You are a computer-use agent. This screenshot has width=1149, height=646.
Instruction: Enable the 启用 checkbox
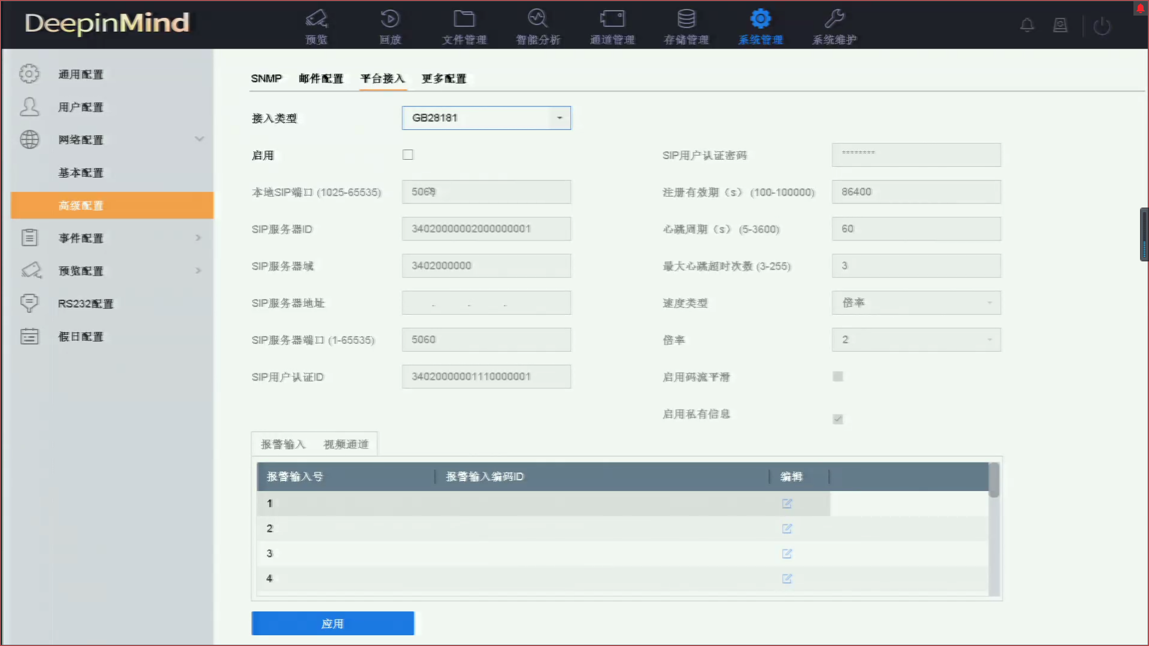coord(408,155)
